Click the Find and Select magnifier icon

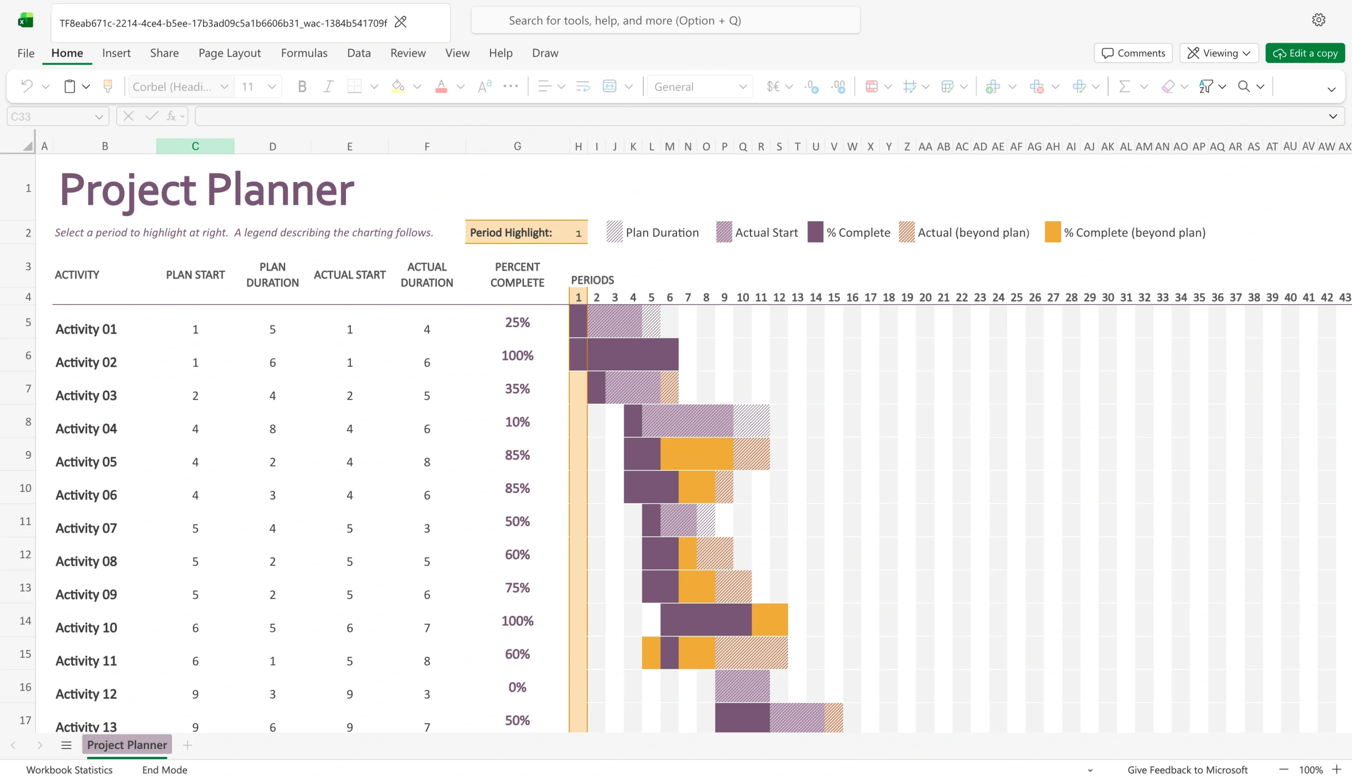[1244, 86]
